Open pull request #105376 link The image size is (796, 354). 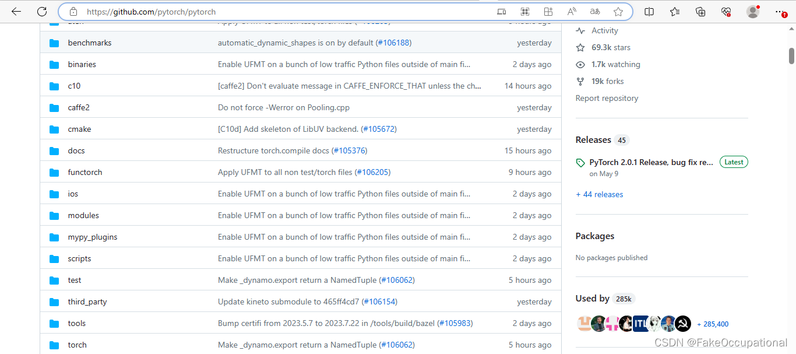tap(349, 150)
